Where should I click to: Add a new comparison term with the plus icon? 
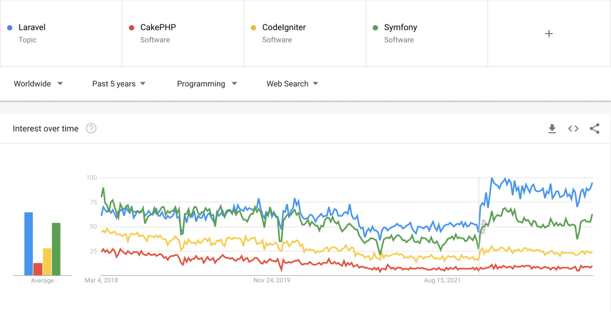549,33
